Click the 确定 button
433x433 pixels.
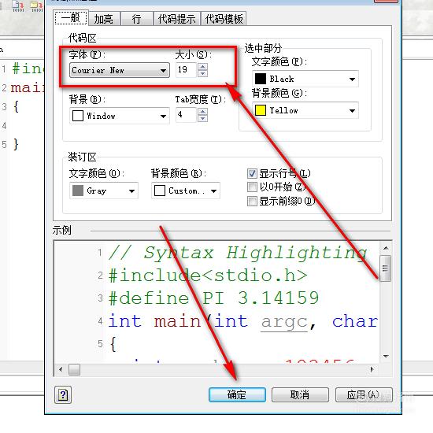[x=237, y=395]
